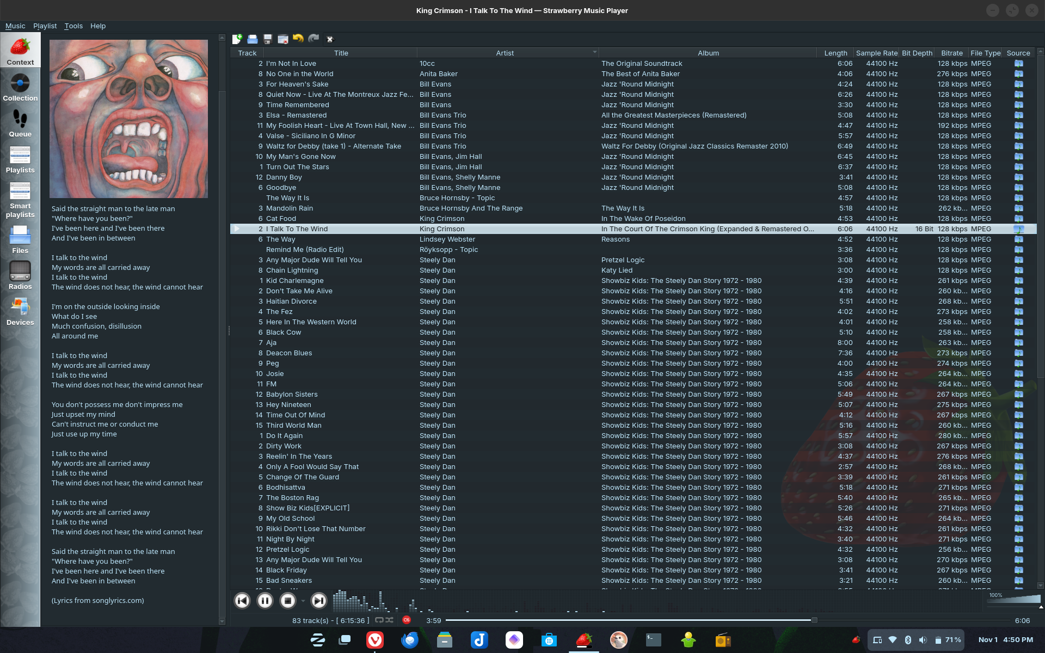Image resolution: width=1045 pixels, height=653 pixels.
Task: Open the Devices sidebar panel
Action: 20,311
